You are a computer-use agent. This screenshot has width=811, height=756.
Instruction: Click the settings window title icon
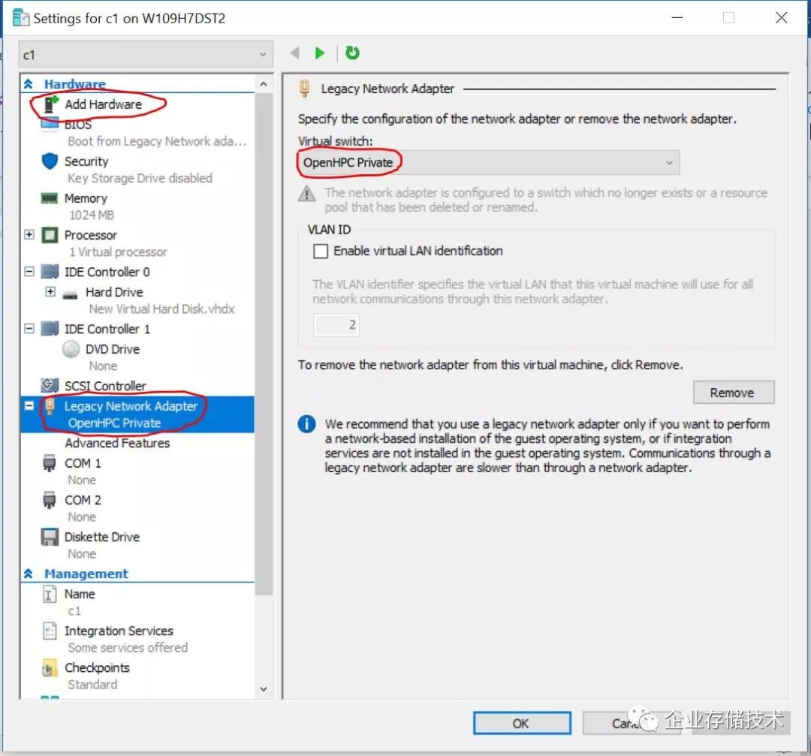point(21,18)
